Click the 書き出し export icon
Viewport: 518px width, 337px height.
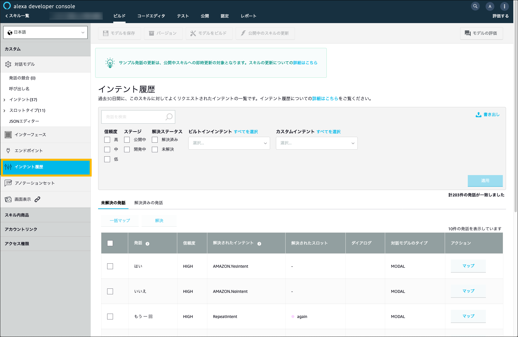coord(478,115)
